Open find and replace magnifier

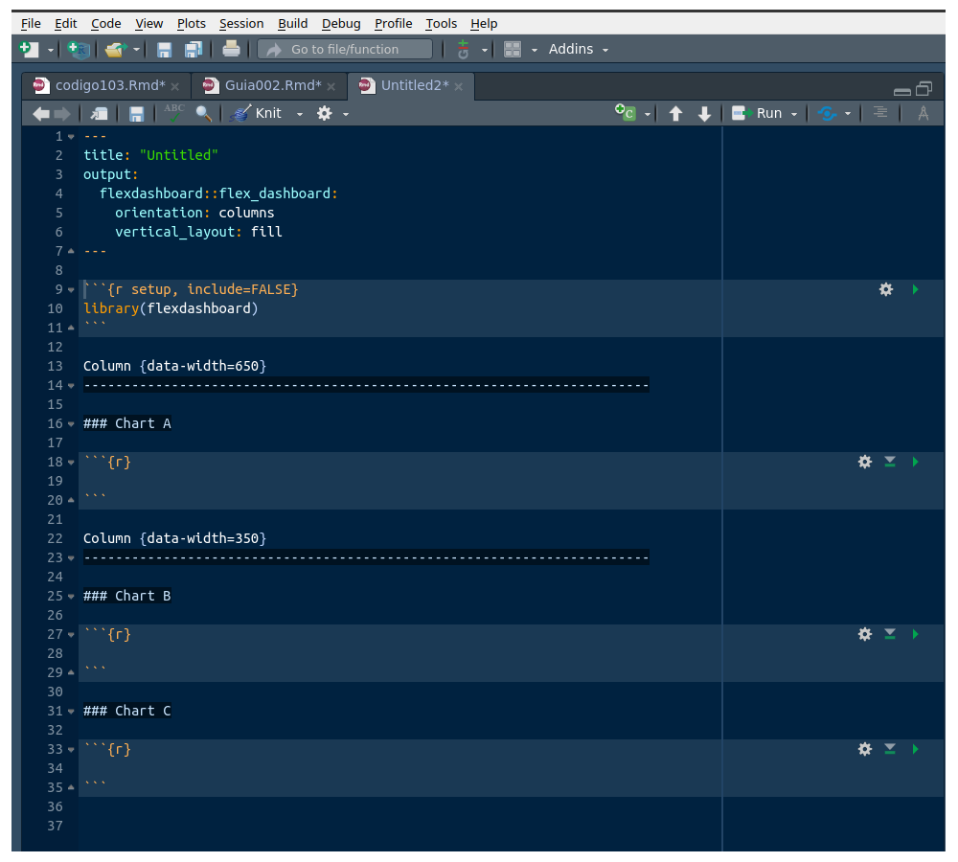pyautogui.click(x=203, y=113)
